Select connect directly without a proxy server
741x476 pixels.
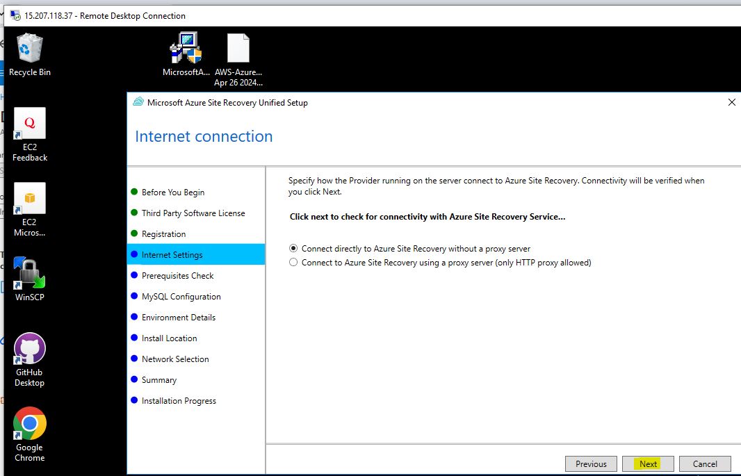click(293, 249)
